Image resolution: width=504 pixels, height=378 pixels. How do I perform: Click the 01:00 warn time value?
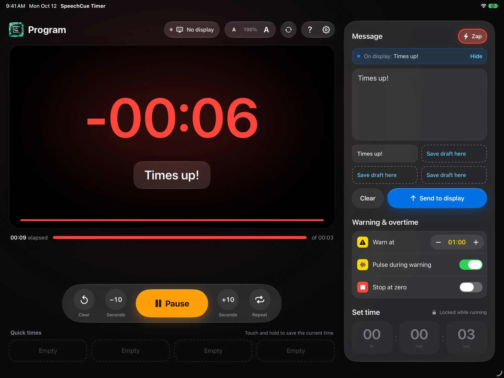[457, 242]
